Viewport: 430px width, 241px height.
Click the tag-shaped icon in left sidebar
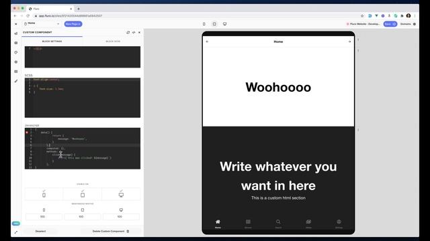[16, 52]
